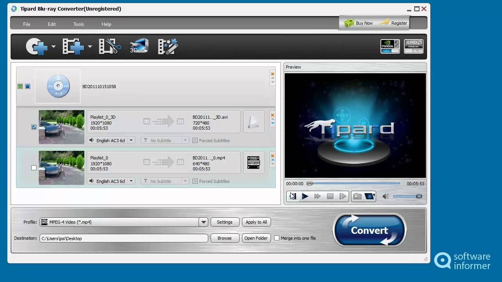Click Browse for destination folder
This screenshot has width=502, height=282.
tap(225, 238)
